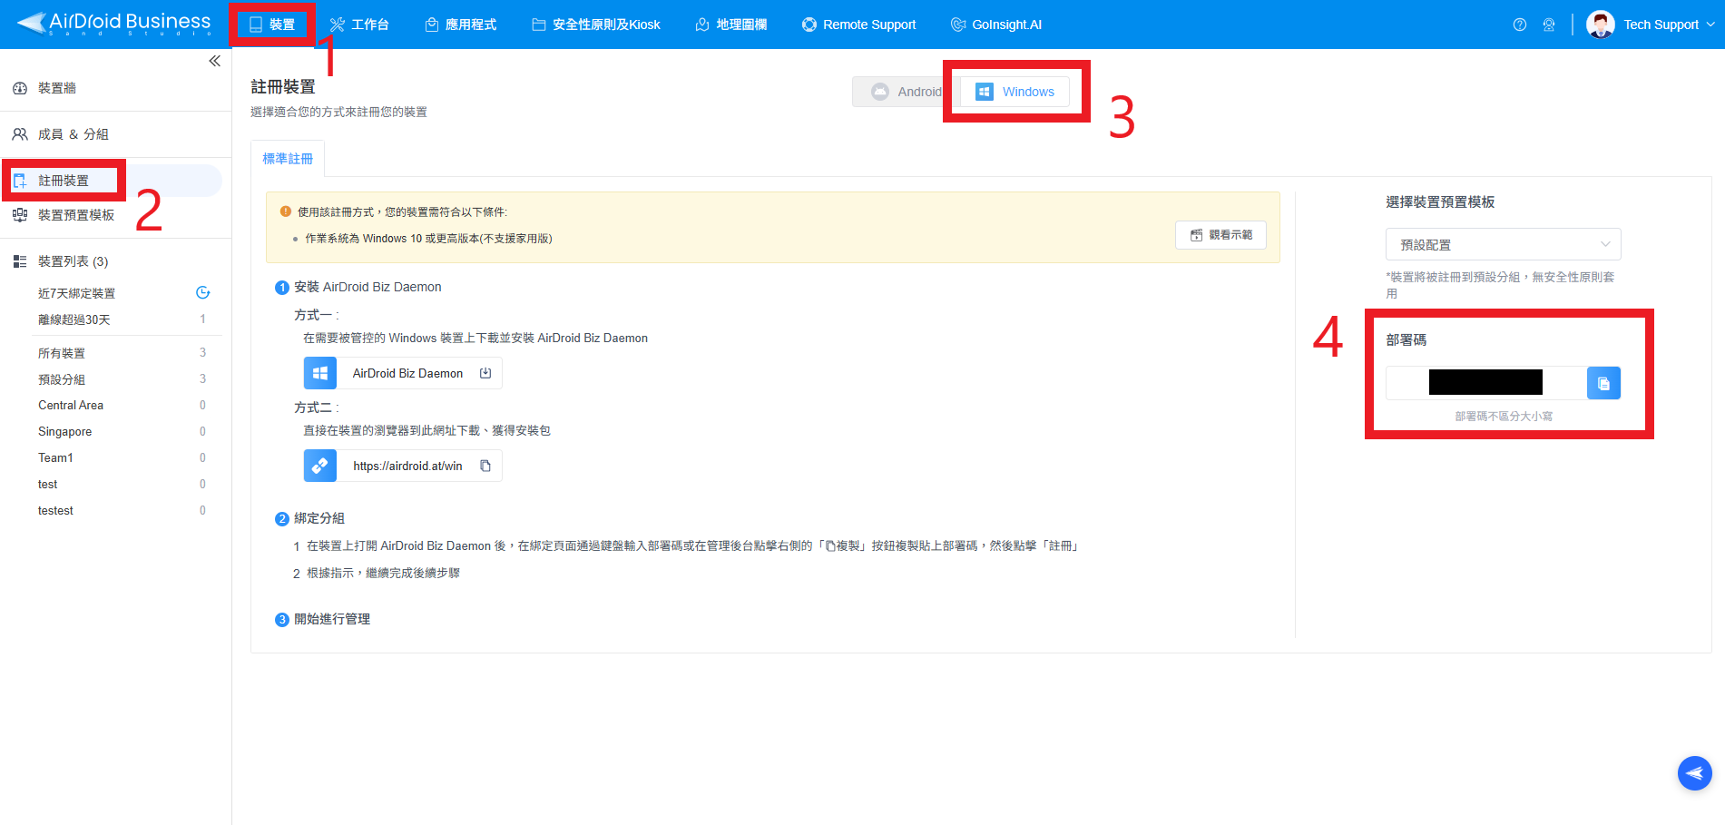The height and width of the screenshot is (825, 1725).
Task: Collapse the left sidebar panel
Action: (x=214, y=61)
